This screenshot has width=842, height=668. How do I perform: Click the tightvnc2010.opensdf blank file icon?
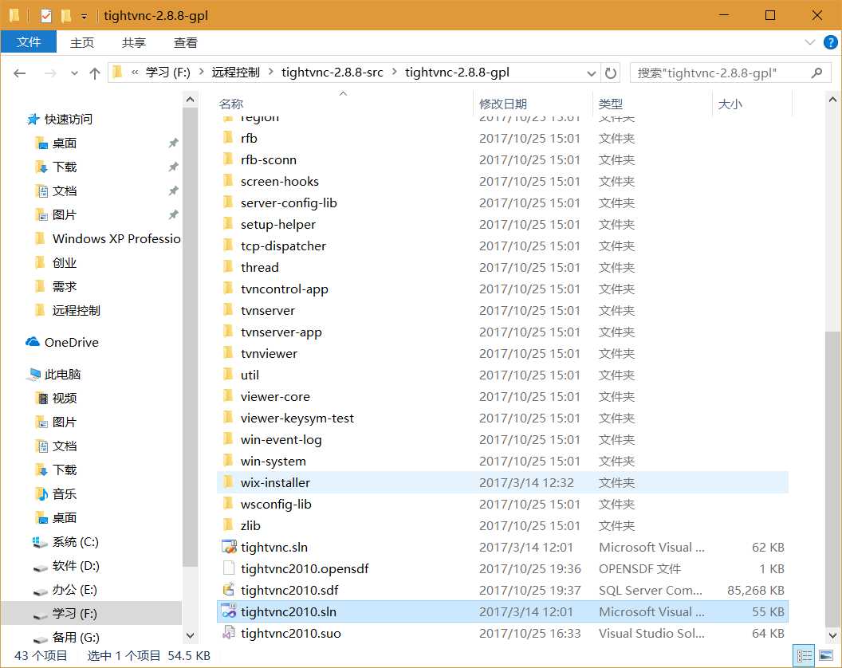[x=229, y=568]
